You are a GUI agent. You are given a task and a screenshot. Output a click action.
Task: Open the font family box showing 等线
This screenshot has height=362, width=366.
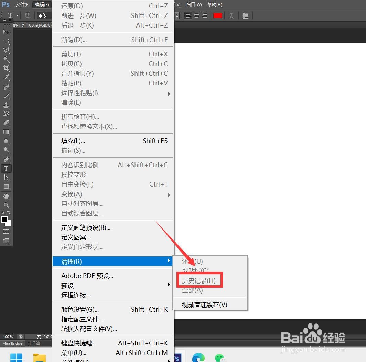pyautogui.click(x=43, y=15)
